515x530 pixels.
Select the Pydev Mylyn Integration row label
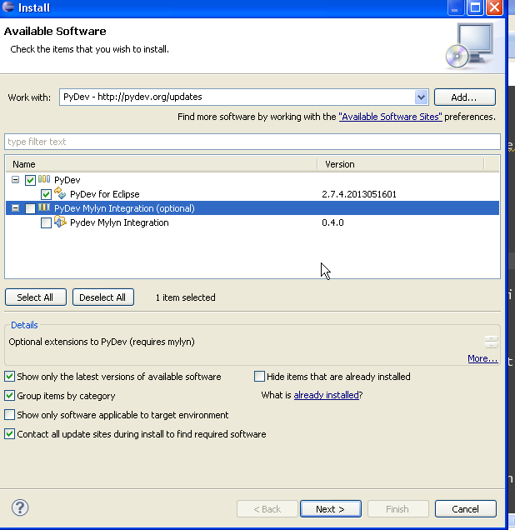119,222
